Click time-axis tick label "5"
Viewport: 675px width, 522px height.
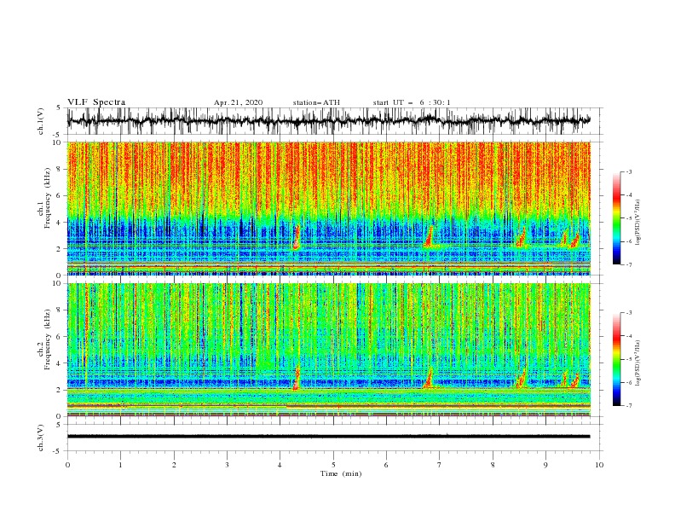(333, 465)
